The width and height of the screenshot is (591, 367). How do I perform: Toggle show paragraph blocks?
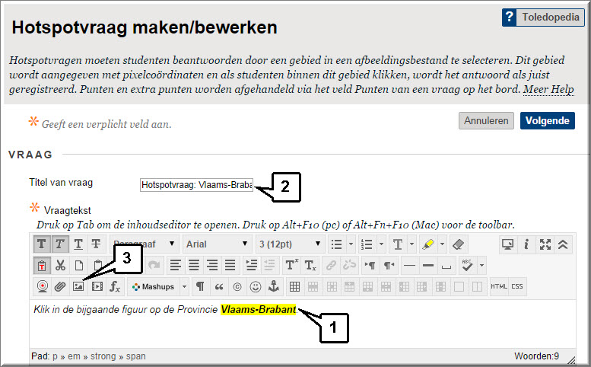pos(200,286)
